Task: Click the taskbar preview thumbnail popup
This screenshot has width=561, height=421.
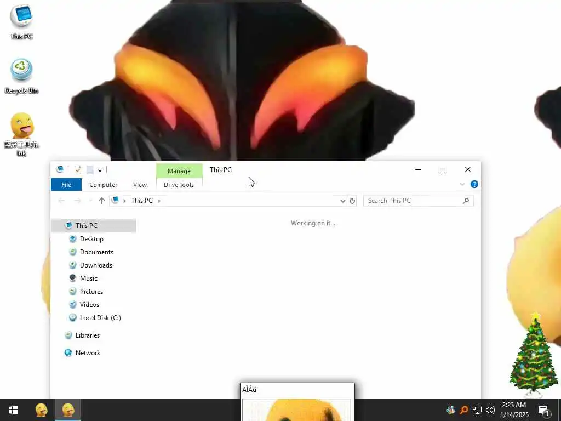Action: coord(297,402)
